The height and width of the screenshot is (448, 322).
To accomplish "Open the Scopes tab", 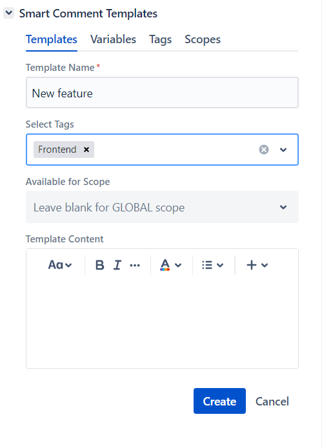I will click(x=203, y=39).
